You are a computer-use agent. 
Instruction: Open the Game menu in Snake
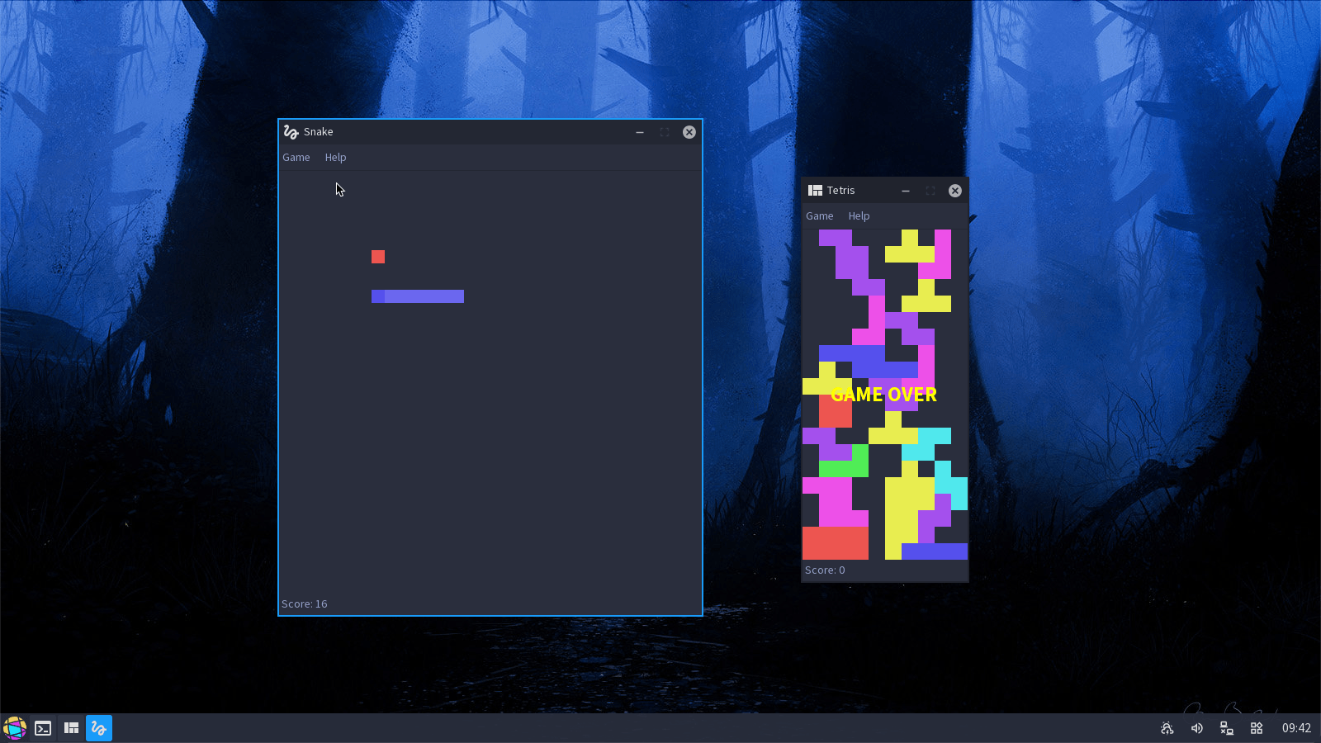point(296,158)
